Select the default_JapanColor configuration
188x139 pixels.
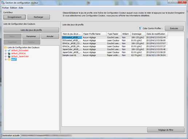click(x=20, y=56)
